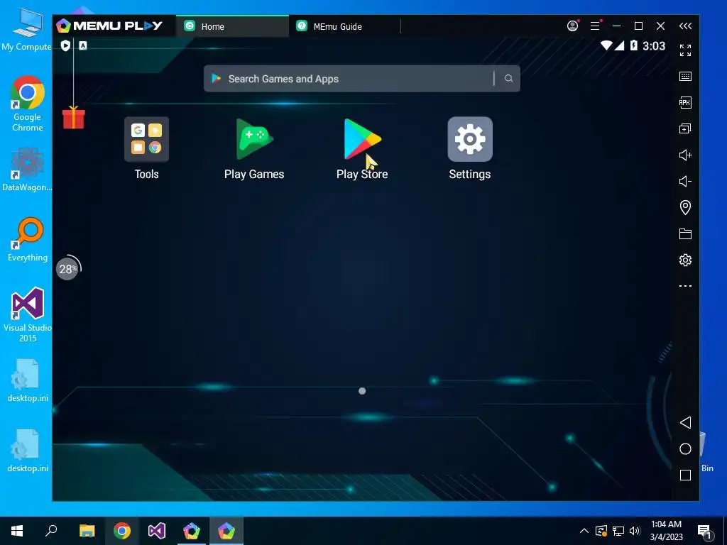This screenshot has width=727, height=545.
Task: Switch to the Home tab
Action: click(232, 26)
